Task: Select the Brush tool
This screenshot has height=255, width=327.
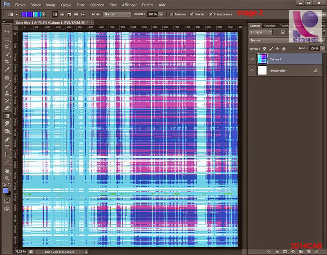Action: (x=7, y=85)
